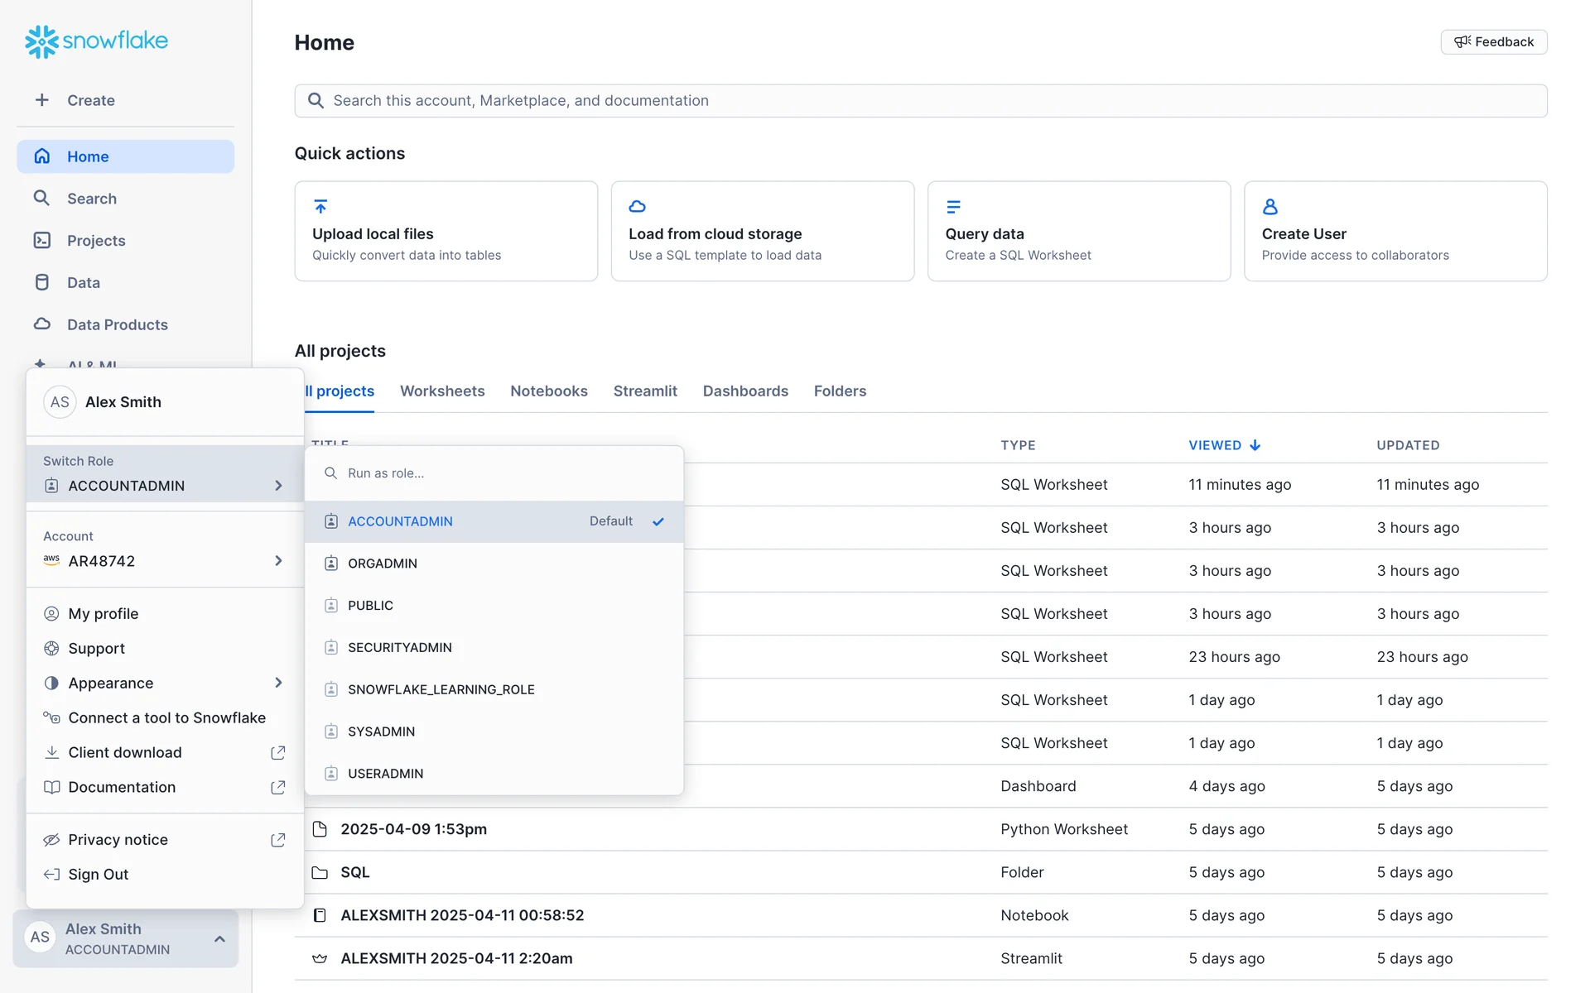Expand the Appearance submenu

(278, 683)
